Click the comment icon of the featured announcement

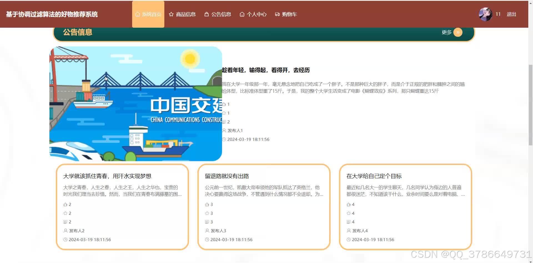224,122
